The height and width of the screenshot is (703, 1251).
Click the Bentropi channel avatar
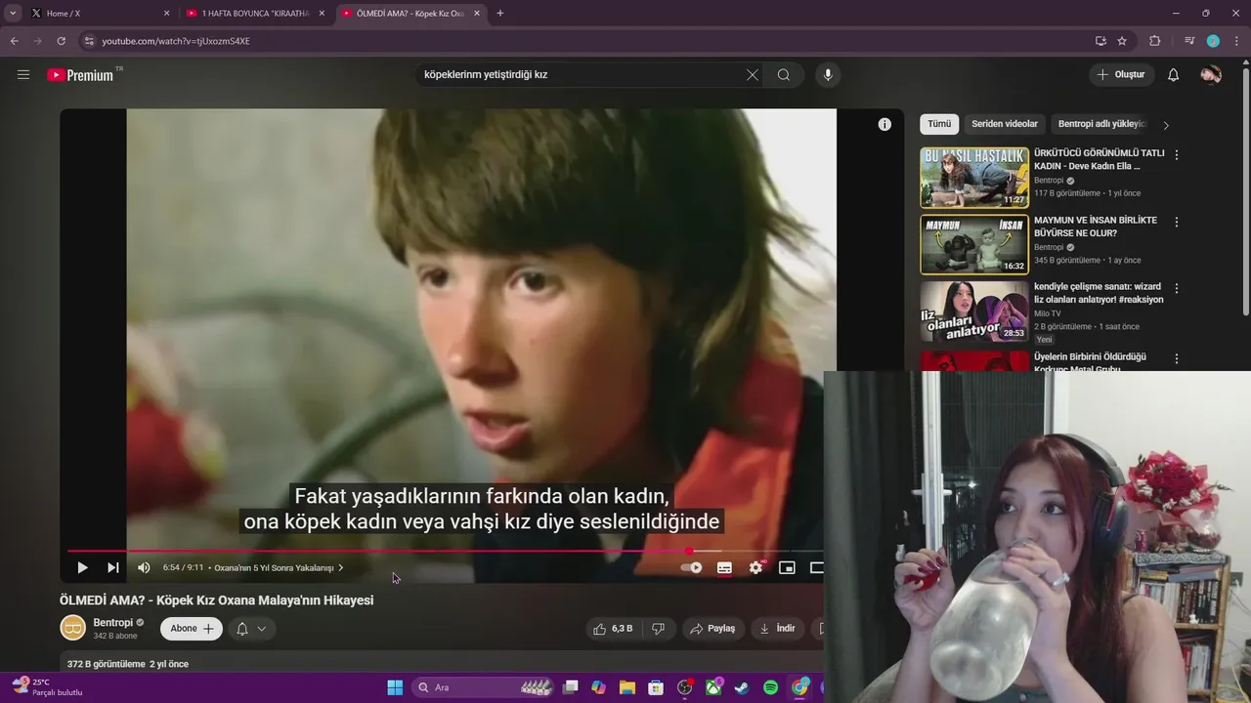click(x=73, y=628)
